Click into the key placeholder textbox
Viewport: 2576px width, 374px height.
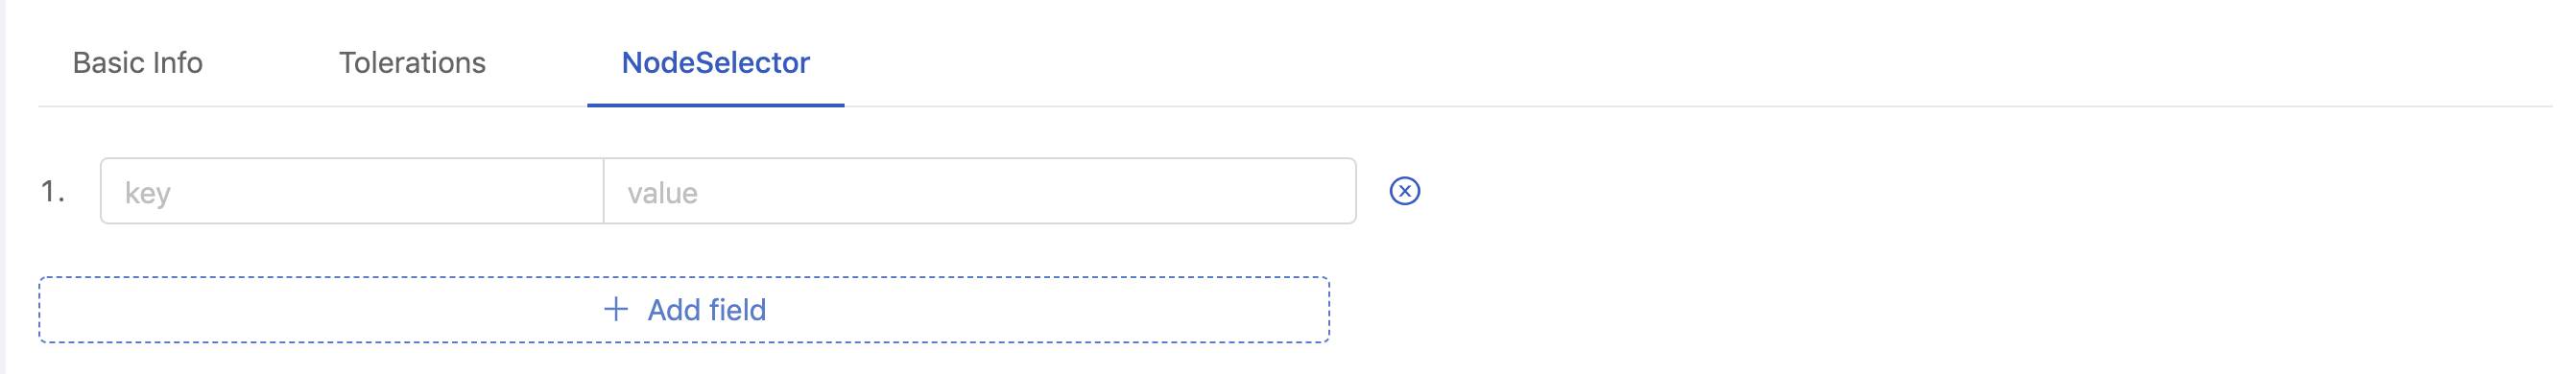(x=352, y=191)
